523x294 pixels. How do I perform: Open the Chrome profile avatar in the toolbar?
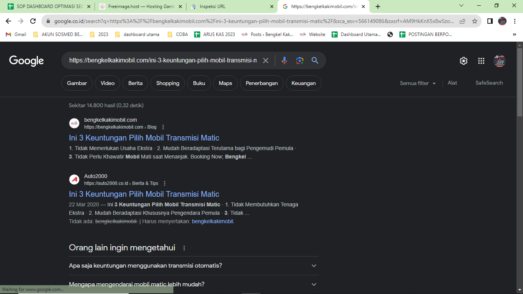[502, 21]
